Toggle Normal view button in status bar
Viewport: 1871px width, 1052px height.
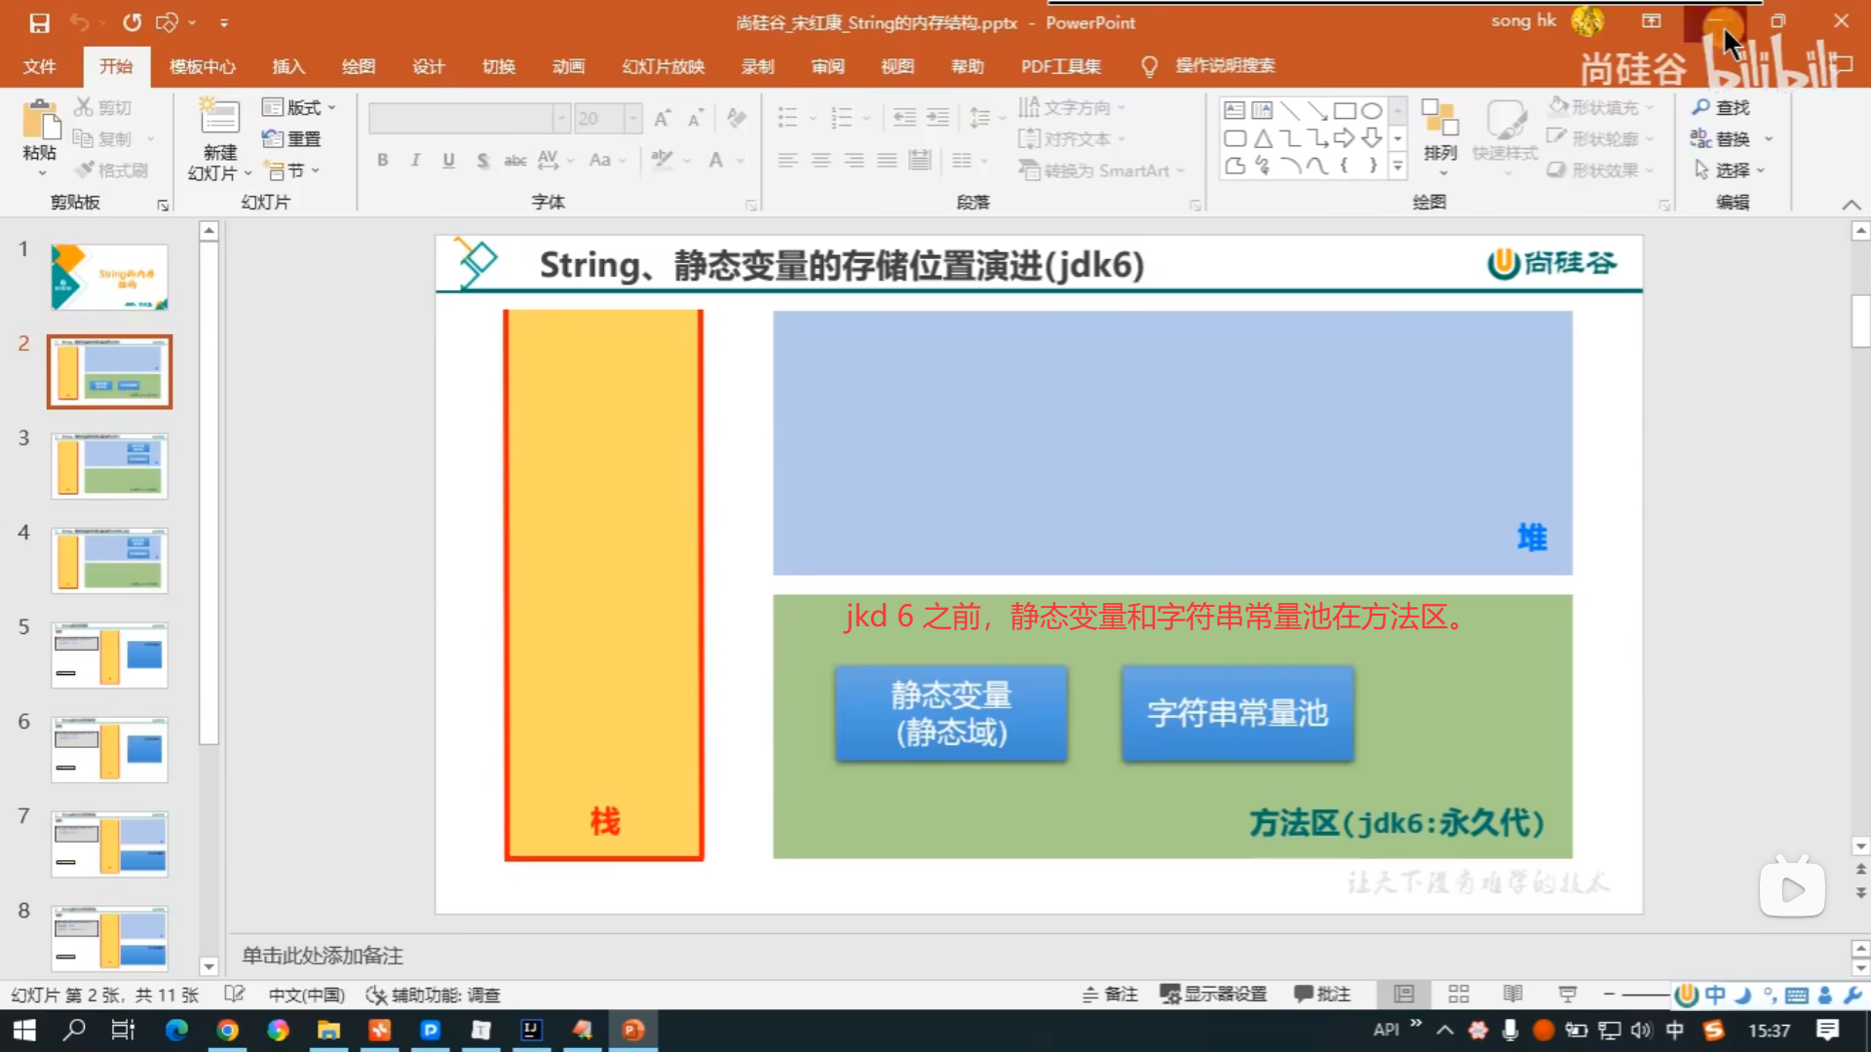[x=1403, y=994]
